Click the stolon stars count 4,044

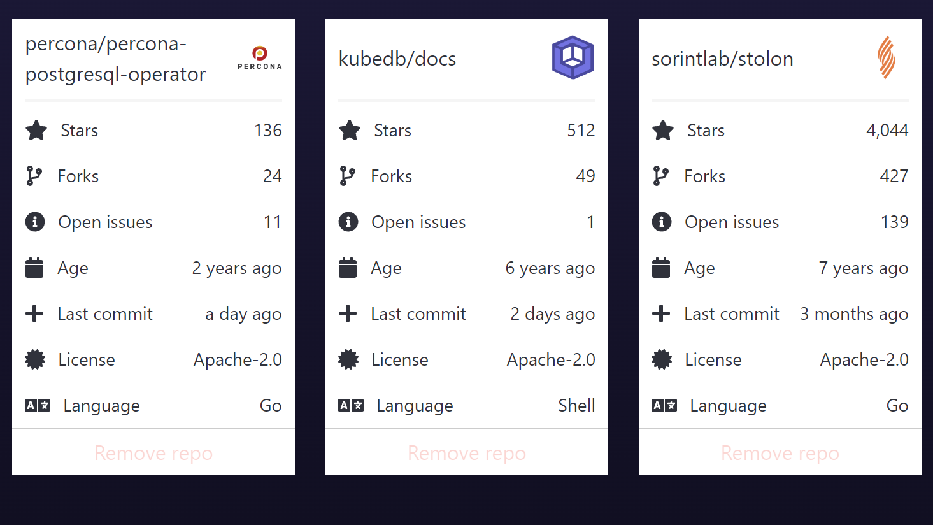click(887, 131)
